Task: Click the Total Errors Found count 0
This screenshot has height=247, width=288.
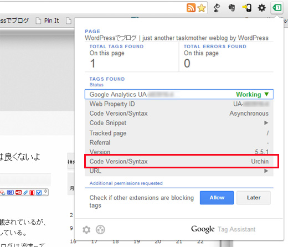Action: (x=187, y=63)
